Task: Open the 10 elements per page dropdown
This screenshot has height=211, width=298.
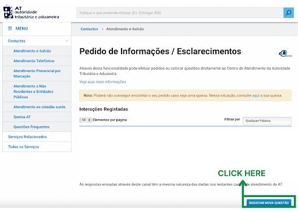Action: tap(86, 120)
